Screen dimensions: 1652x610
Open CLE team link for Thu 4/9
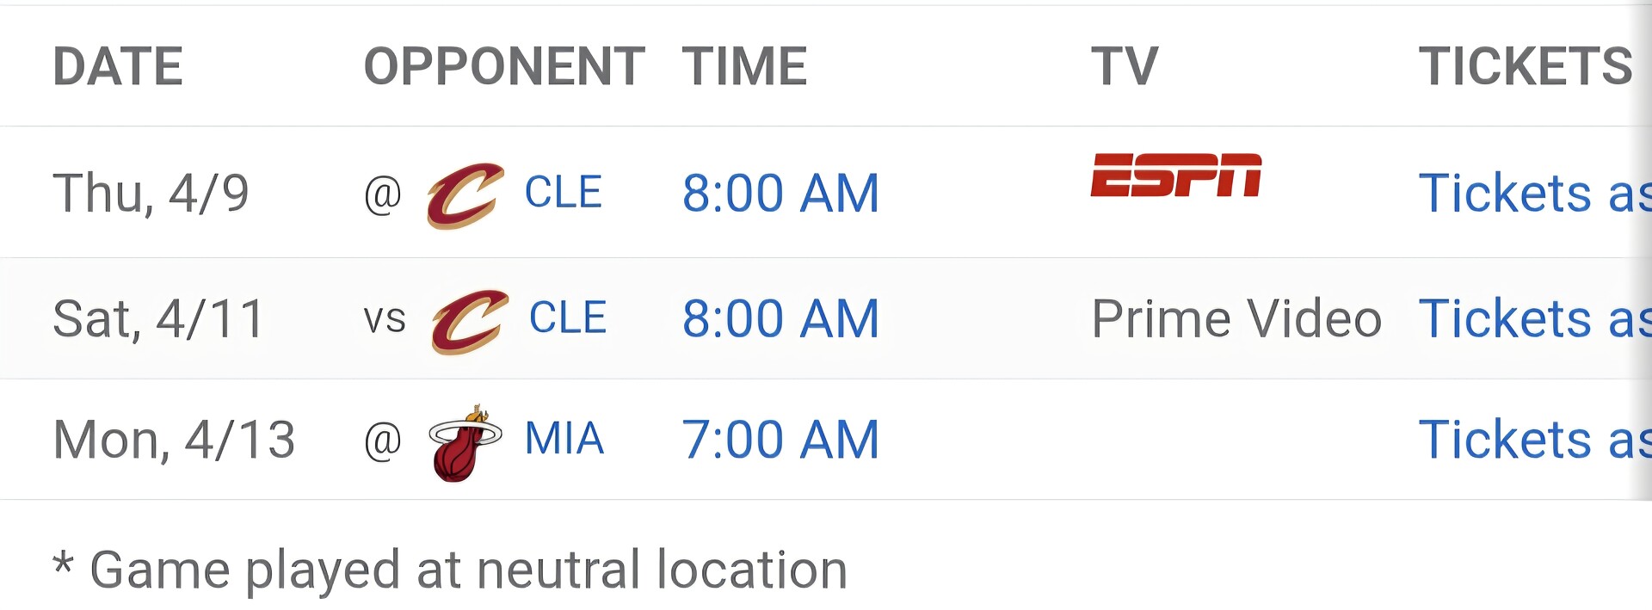(564, 192)
